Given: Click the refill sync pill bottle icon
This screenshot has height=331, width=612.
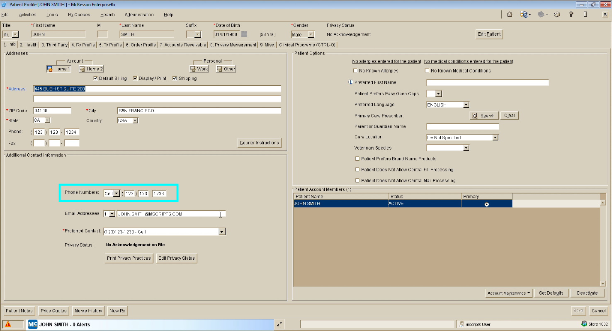Looking at the screenshot, I should point(524,14).
